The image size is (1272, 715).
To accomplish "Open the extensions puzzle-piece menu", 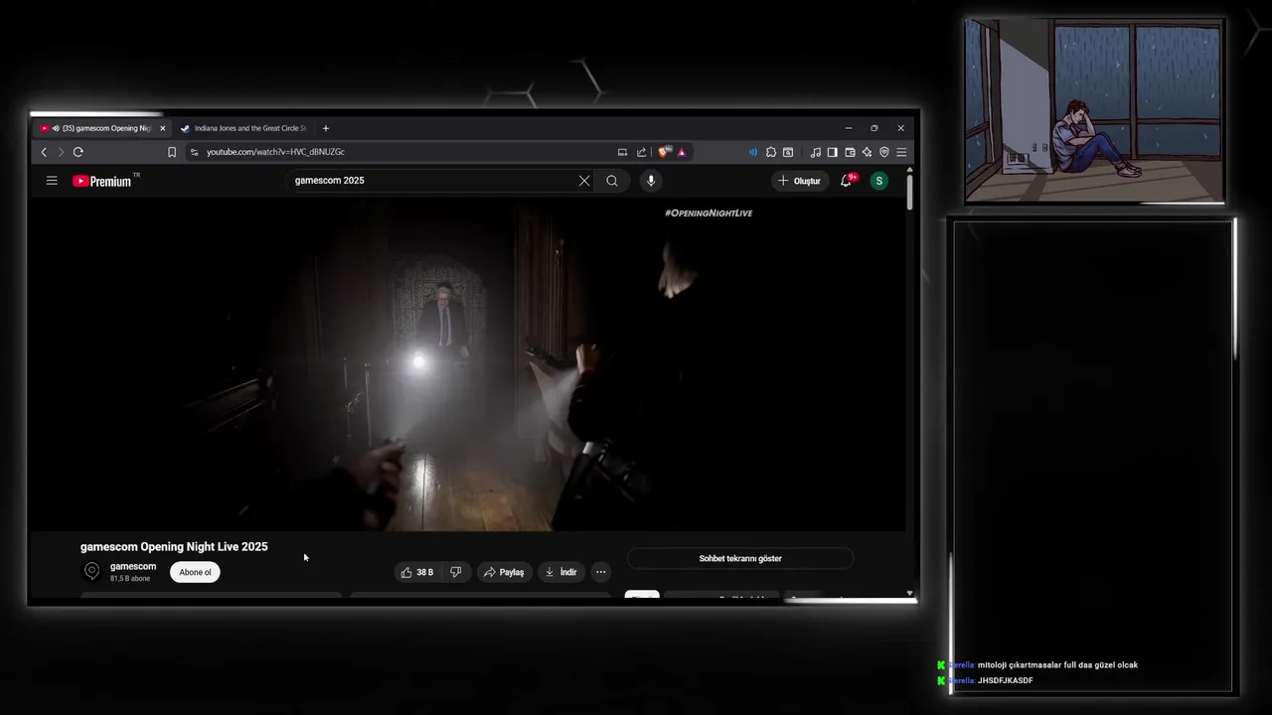I will pos(771,152).
